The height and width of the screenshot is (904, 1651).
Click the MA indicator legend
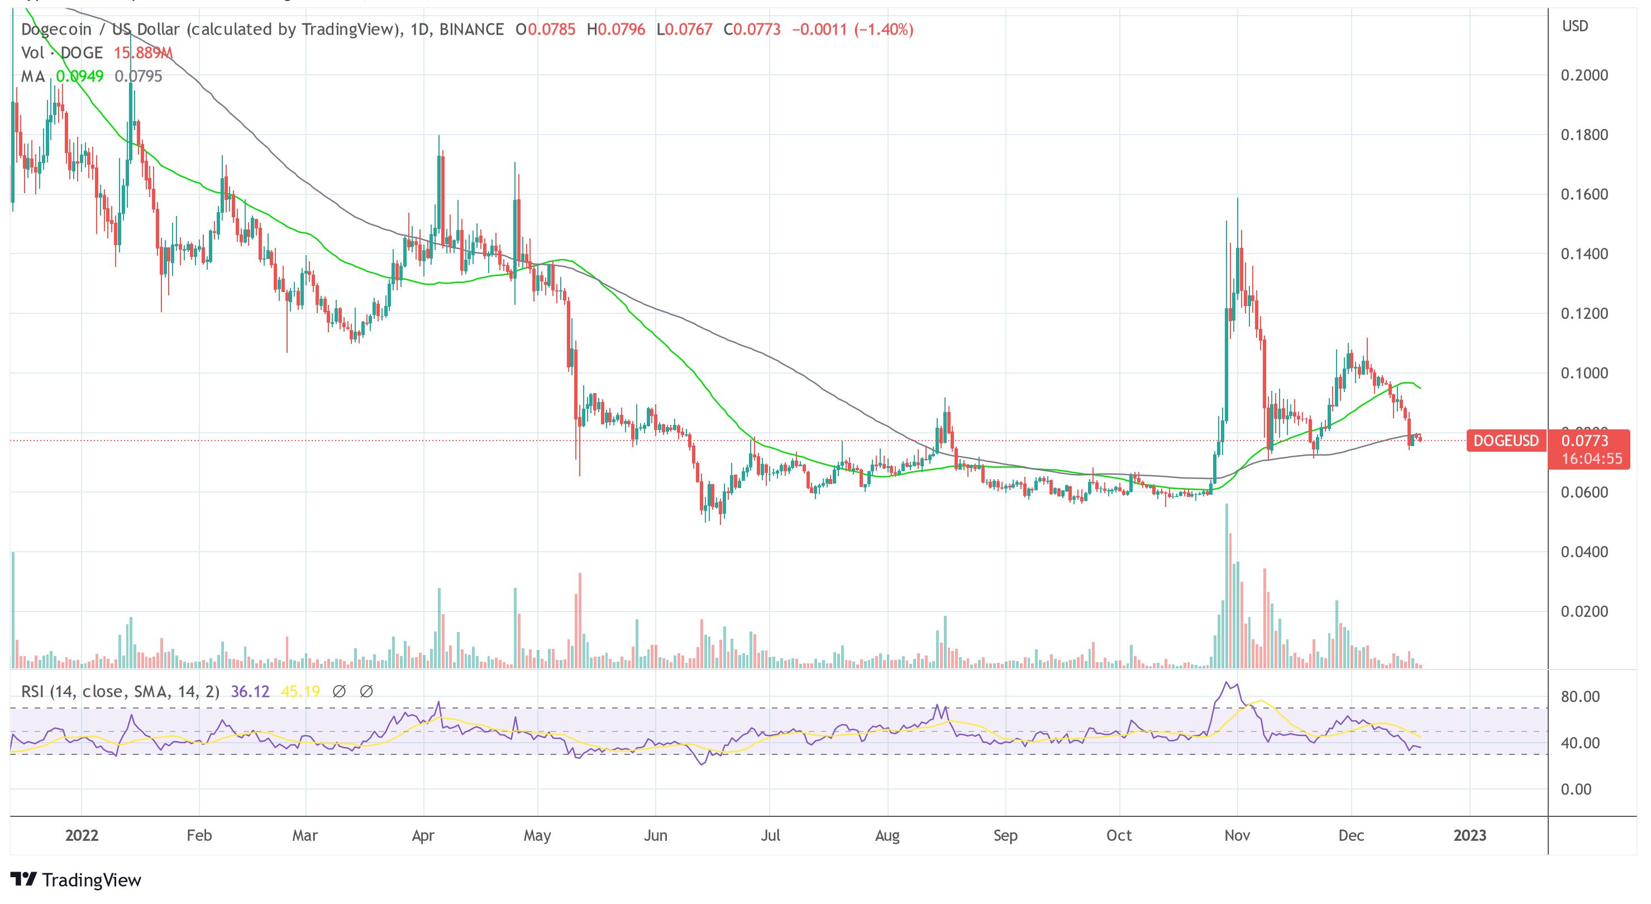point(34,76)
